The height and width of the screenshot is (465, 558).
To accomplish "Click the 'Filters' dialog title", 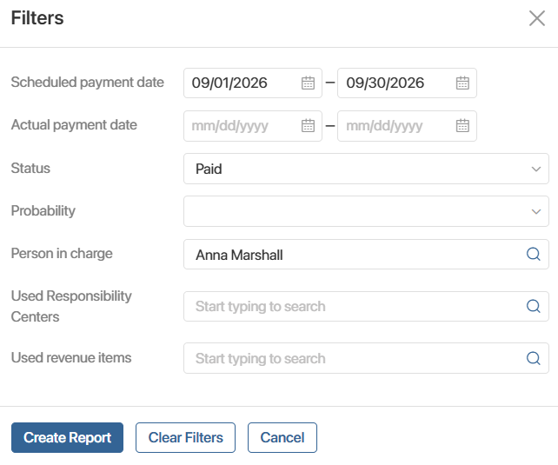I will click(x=37, y=17).
